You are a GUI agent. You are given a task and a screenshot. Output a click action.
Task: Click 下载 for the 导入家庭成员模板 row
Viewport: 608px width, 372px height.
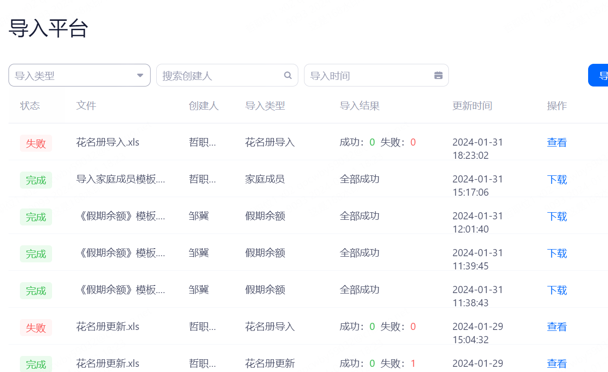[x=557, y=179]
